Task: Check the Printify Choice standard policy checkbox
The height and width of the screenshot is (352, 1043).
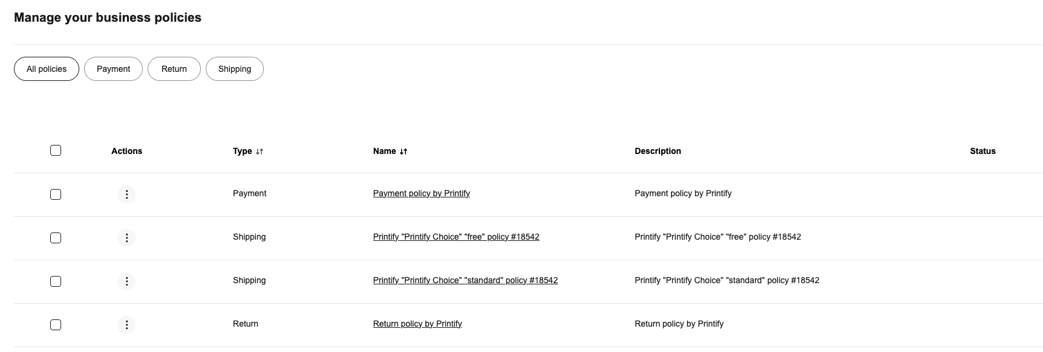Action: click(x=55, y=281)
